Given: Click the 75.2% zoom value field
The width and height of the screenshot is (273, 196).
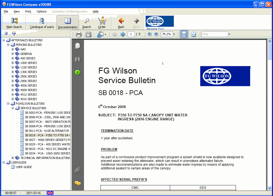Looking at the screenshot, I should (x=167, y=34).
